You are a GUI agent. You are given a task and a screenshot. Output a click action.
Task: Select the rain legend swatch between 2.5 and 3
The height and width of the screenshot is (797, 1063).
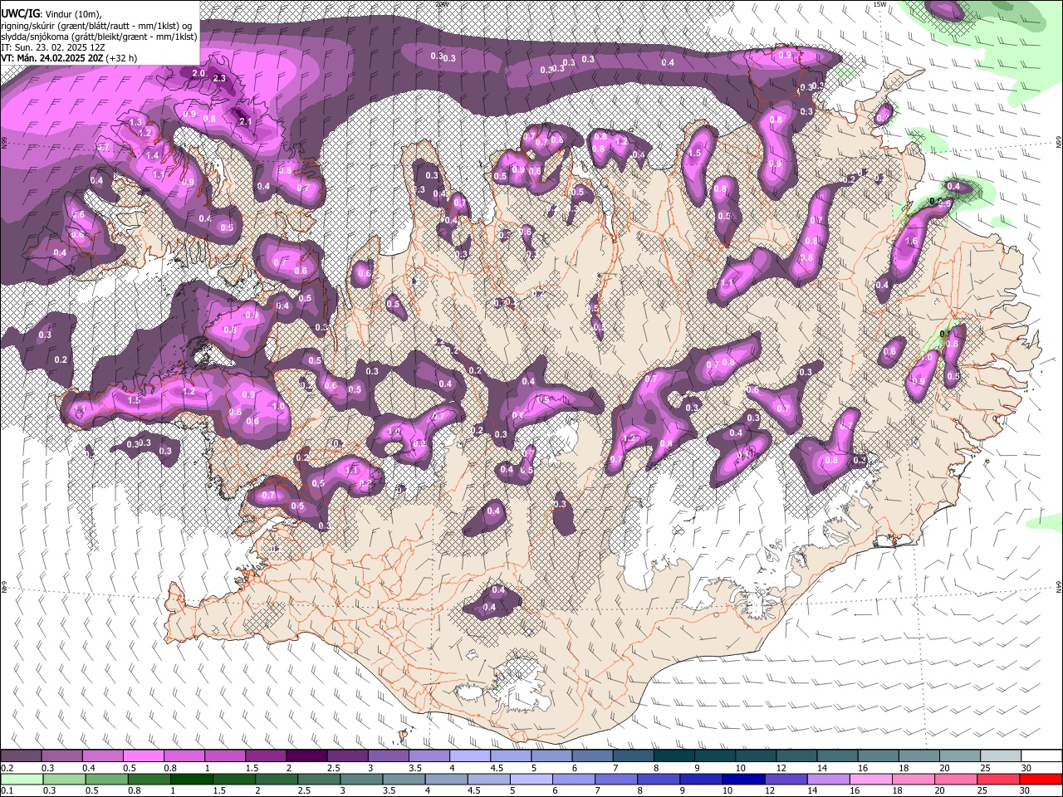coord(319,779)
